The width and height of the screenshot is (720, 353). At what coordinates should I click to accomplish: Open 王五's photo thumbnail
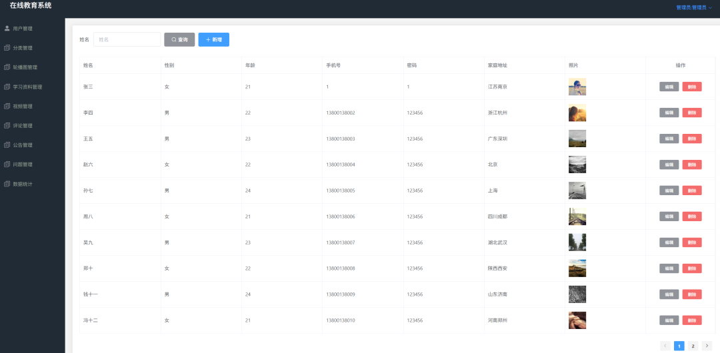[x=577, y=139]
